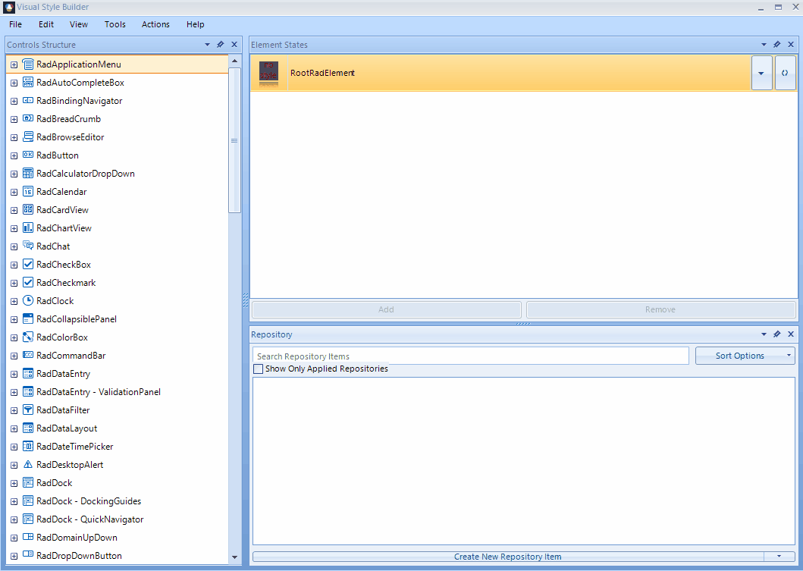Expand the RadDock - DockingGuides node

(x=14, y=501)
